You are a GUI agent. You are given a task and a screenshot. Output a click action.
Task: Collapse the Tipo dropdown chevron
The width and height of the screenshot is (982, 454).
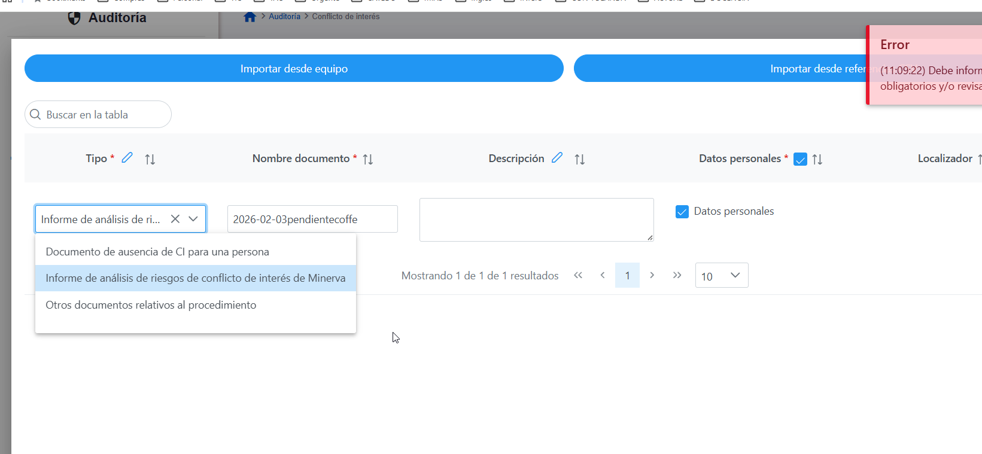pyautogui.click(x=193, y=219)
